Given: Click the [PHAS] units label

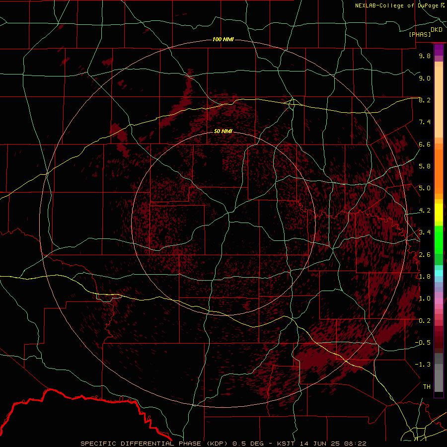Looking at the screenshot, I should [x=420, y=35].
